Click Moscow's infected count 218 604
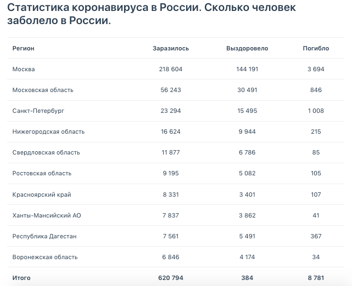Image resolution: width=352 pixels, height=286 pixels. (x=171, y=69)
